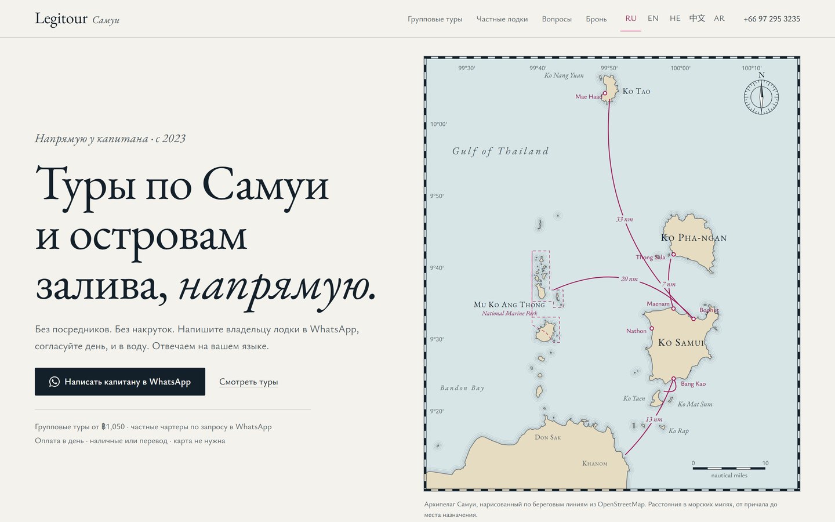Click the Gulf of Thailand label
The height and width of the screenshot is (522, 835).
click(500, 151)
